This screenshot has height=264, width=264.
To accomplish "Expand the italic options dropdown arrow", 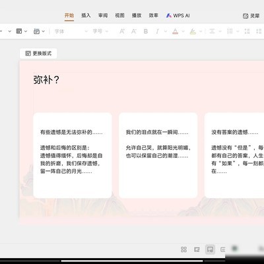I will pyautogui.click(x=166, y=32).
